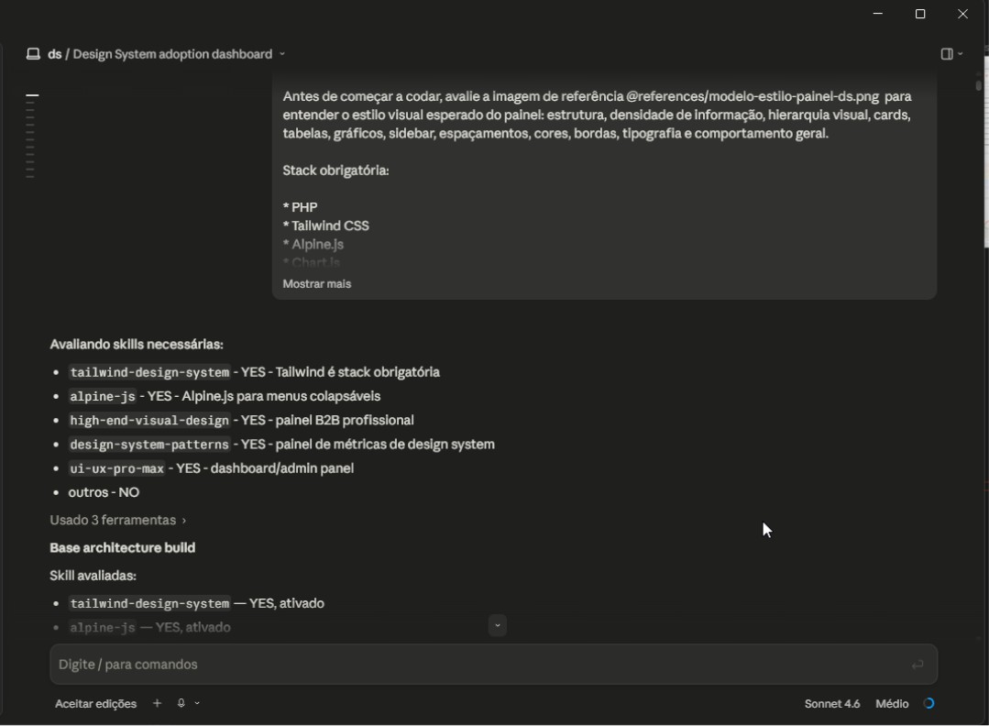Click the design-system-patterns skill code tag

149,445
